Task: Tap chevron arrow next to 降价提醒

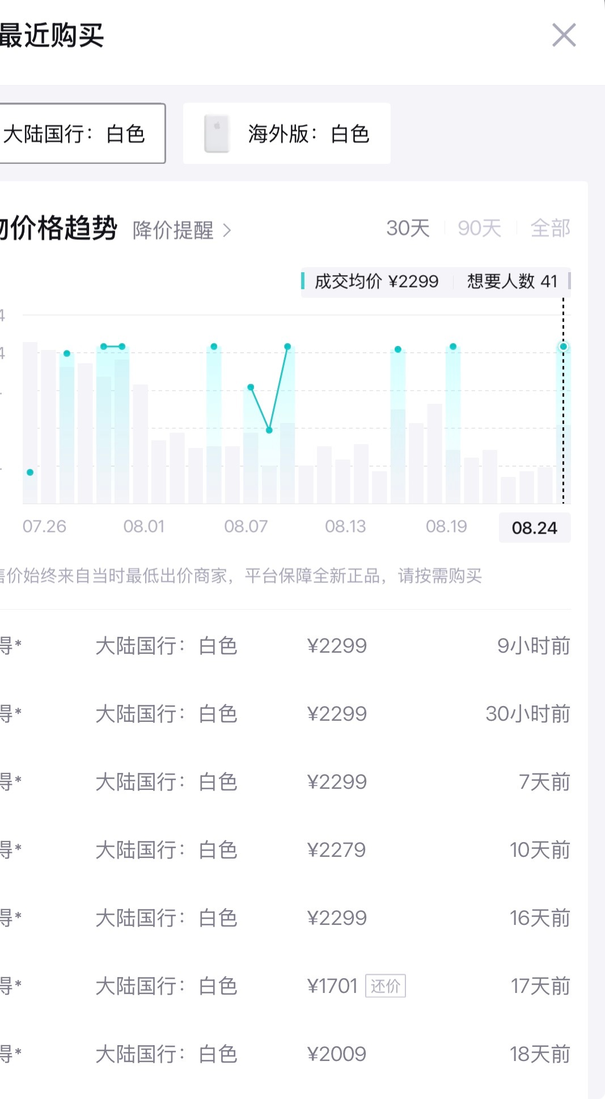Action: click(227, 230)
